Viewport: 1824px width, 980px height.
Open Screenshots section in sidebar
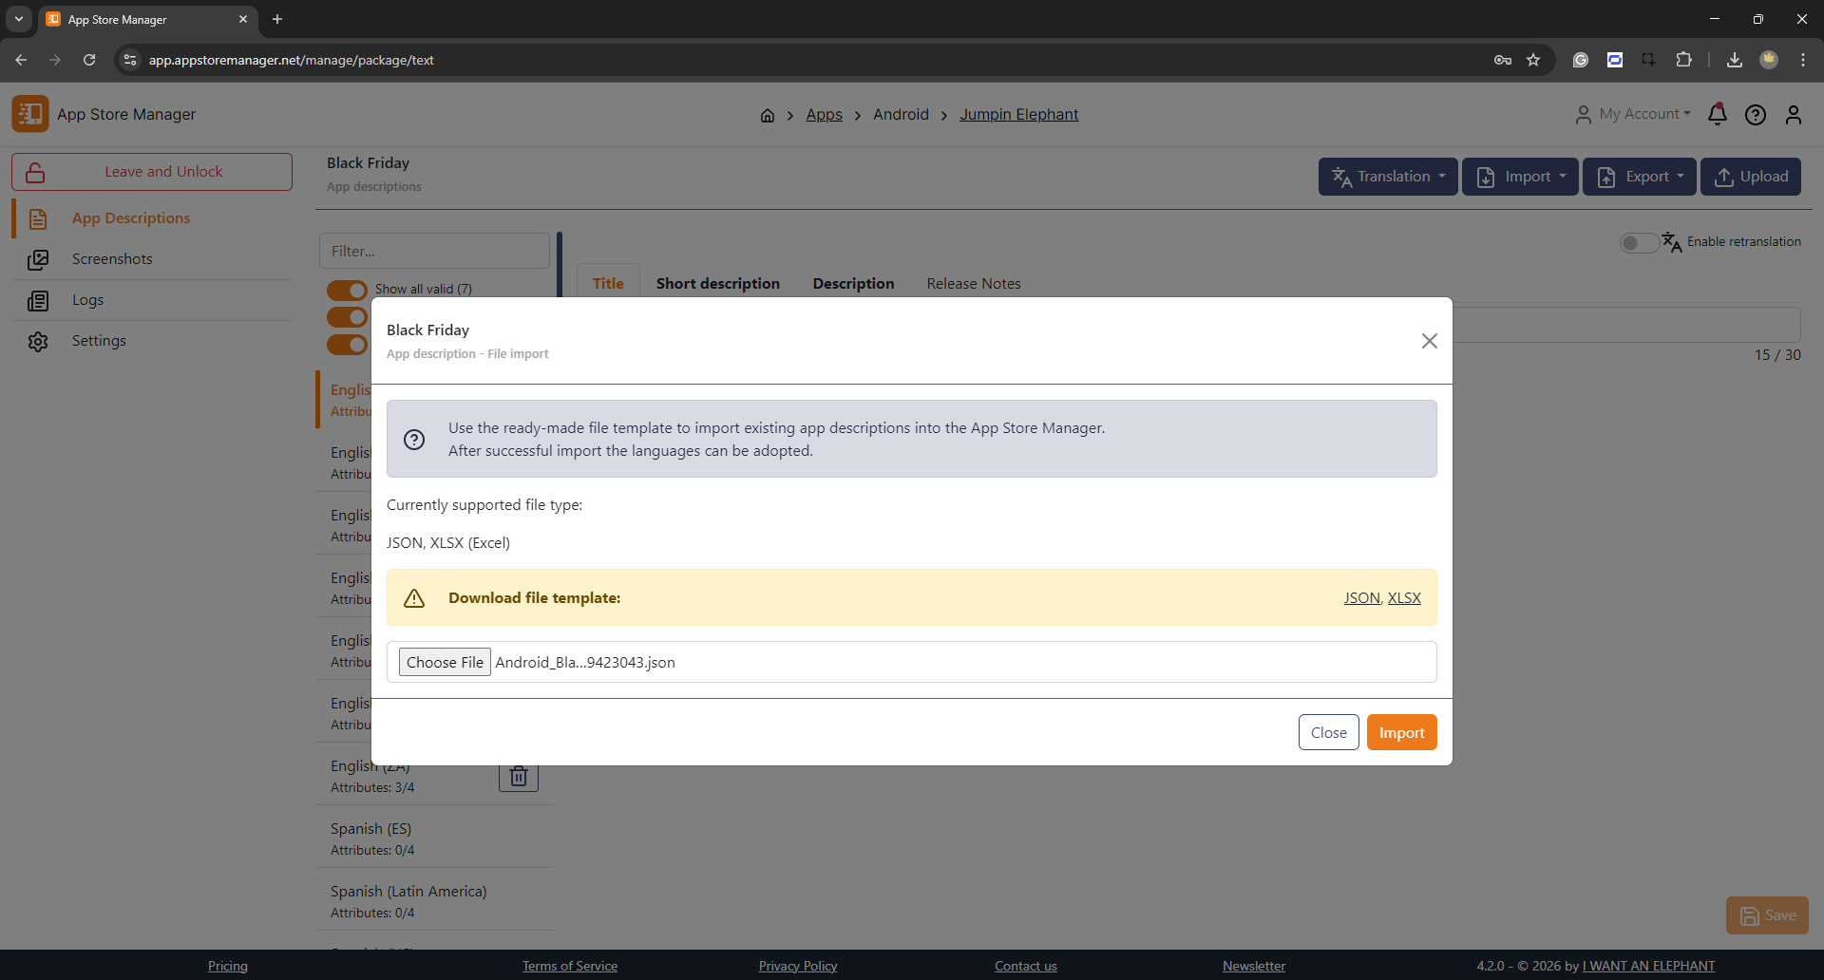pyautogui.click(x=112, y=259)
